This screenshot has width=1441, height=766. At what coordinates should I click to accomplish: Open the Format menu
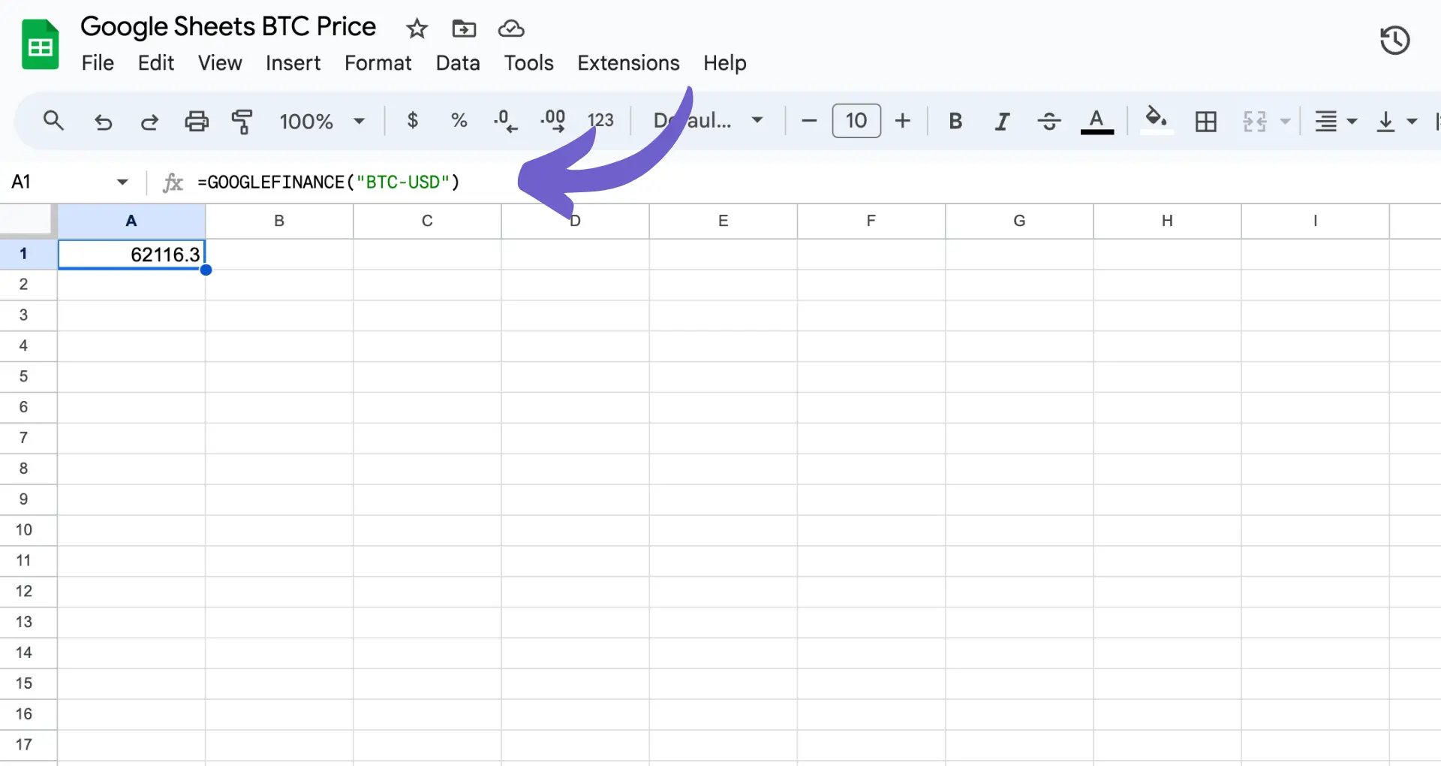pos(378,63)
